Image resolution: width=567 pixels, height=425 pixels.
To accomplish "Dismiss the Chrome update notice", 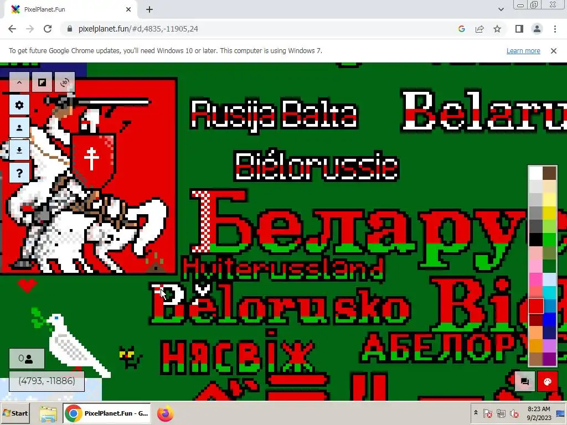I will coord(554,51).
